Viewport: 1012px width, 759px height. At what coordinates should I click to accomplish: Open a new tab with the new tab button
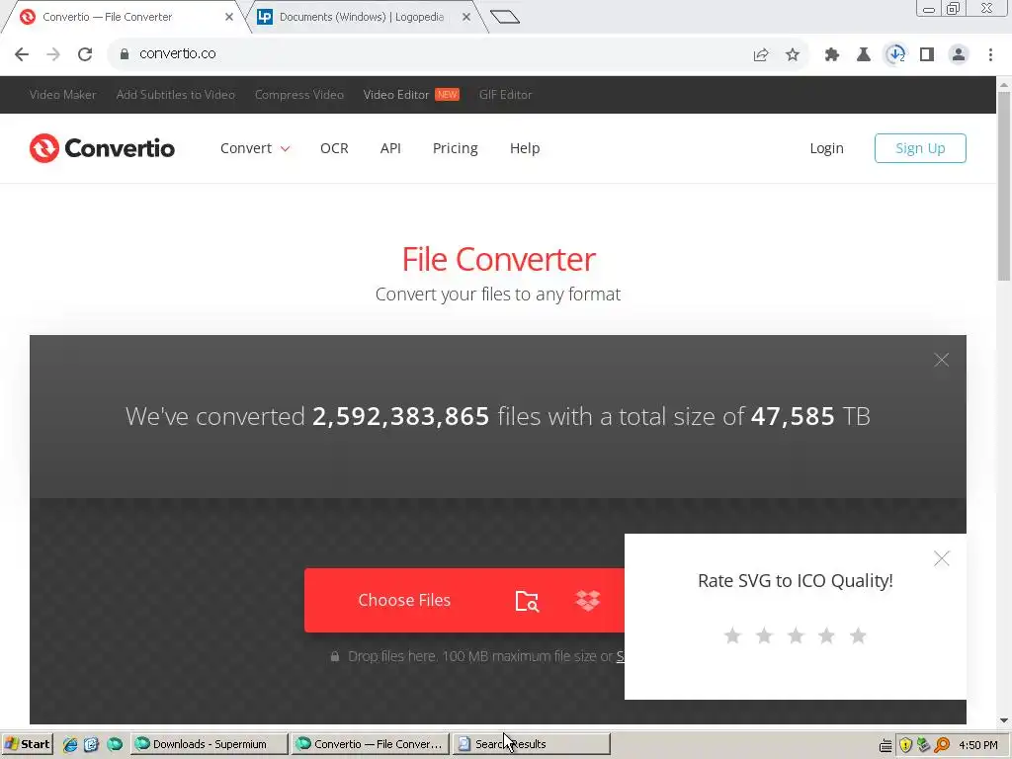point(505,17)
